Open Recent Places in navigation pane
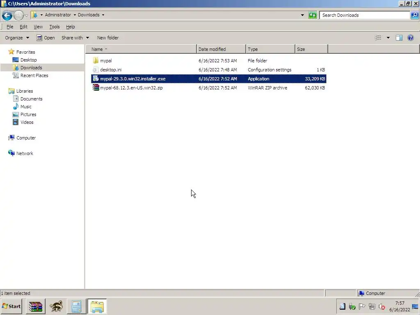420x315 pixels. [30, 75]
